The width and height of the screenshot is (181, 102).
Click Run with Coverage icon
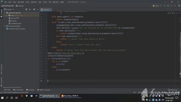point(171,6)
